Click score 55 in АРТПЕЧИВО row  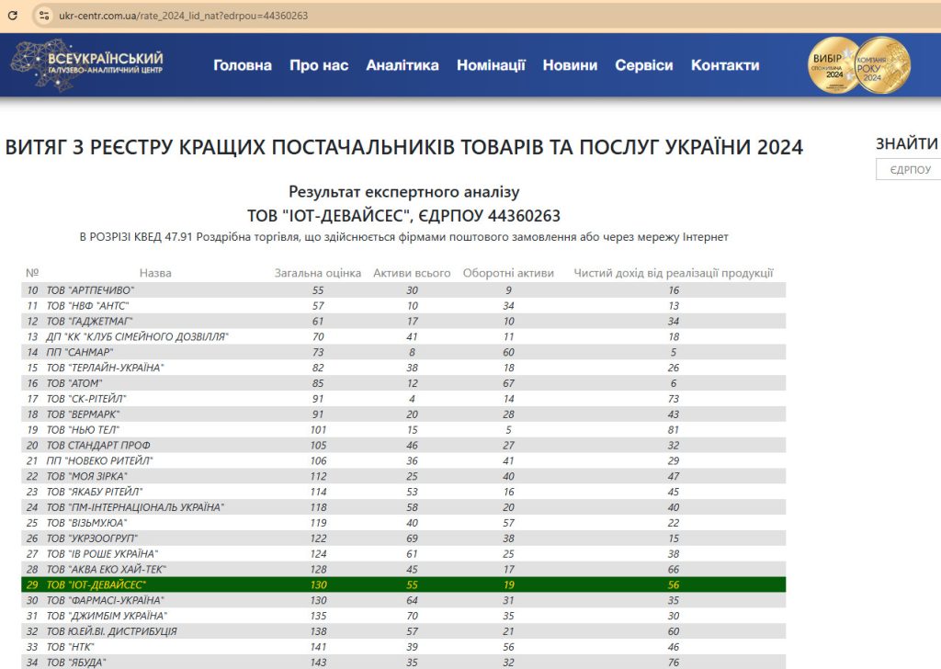point(318,290)
